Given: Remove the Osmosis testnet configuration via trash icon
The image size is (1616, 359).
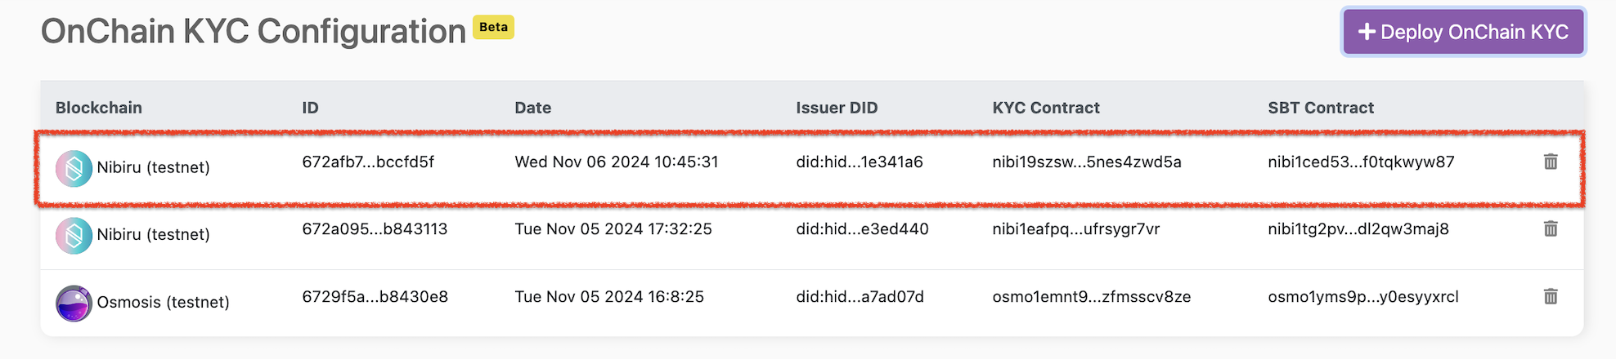Looking at the screenshot, I should pyautogui.click(x=1550, y=296).
